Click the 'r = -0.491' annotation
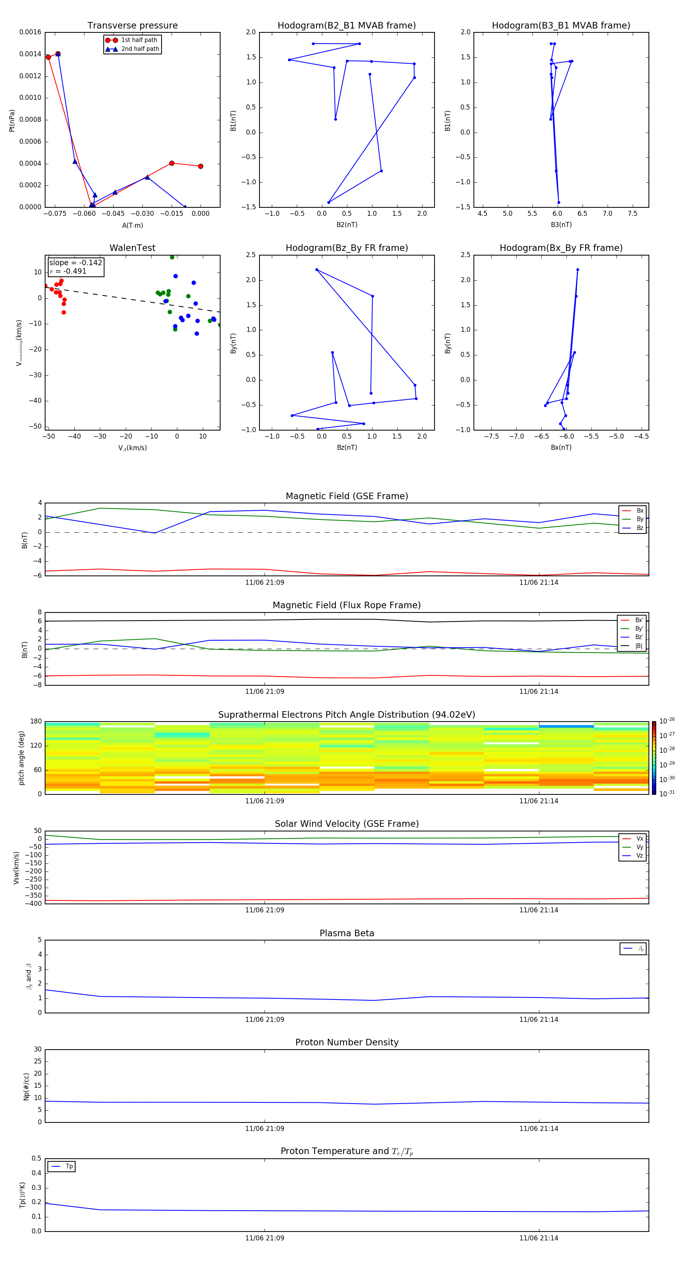 [x=68, y=271]
